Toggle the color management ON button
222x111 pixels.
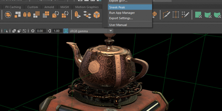pyautogui.click(x=66, y=31)
